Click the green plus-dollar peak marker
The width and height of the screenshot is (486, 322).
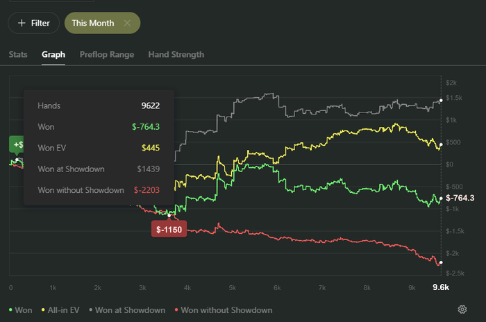[17, 144]
